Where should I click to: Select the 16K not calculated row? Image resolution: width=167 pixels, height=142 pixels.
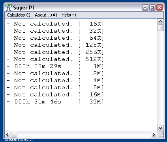(55, 24)
